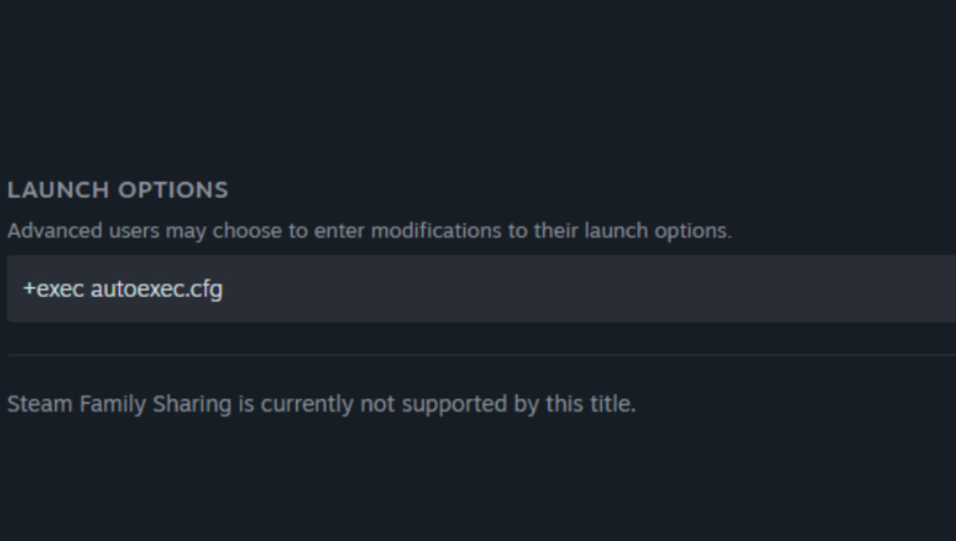The height and width of the screenshot is (541, 956).
Task: Click the LAUNCH OPTIONS heading
Action: pyautogui.click(x=117, y=190)
